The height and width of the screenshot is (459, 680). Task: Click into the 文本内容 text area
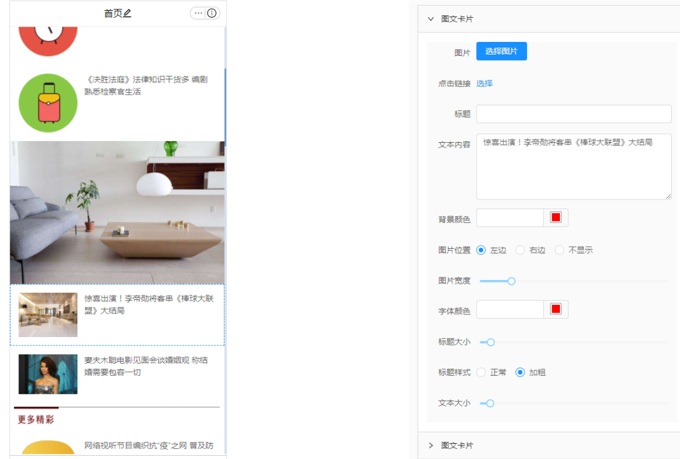pos(574,167)
